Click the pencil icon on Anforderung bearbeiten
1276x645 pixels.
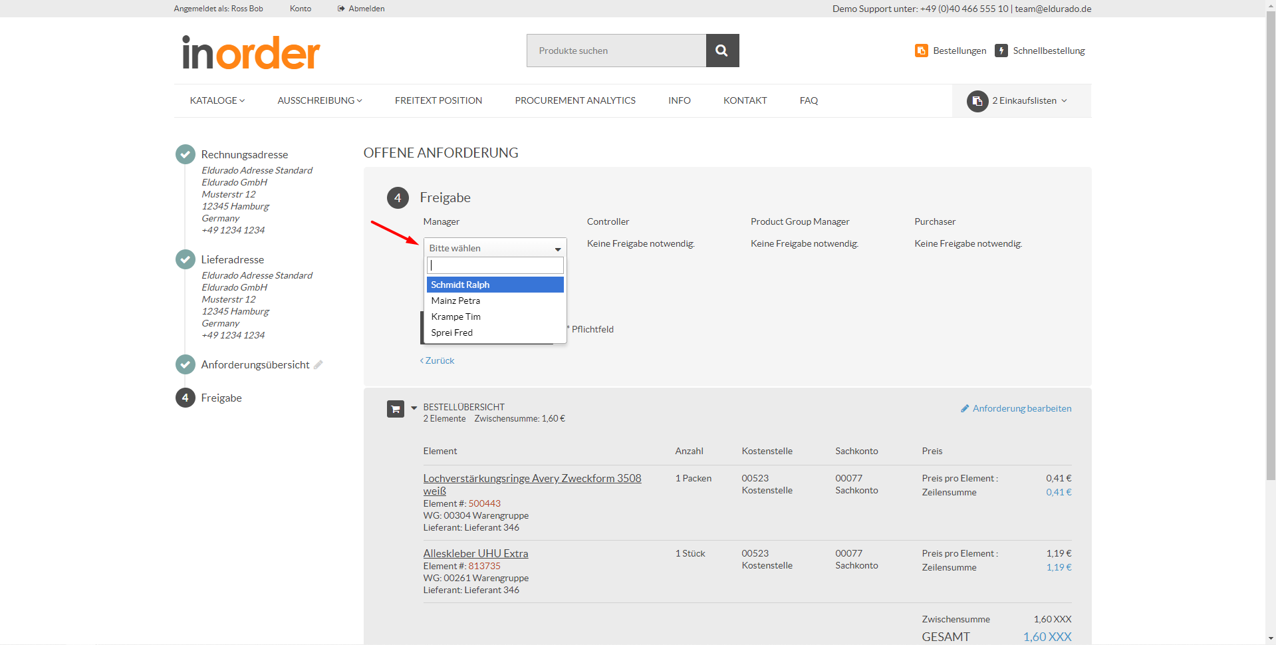[965, 408]
